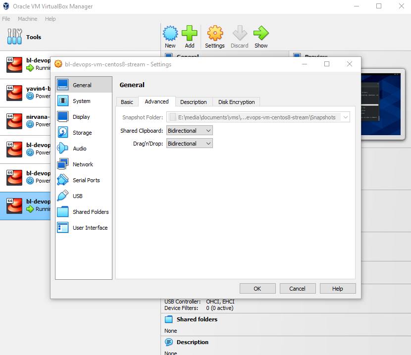The image size is (411, 355).
Task: Switch to the Basic tab
Action: point(127,102)
